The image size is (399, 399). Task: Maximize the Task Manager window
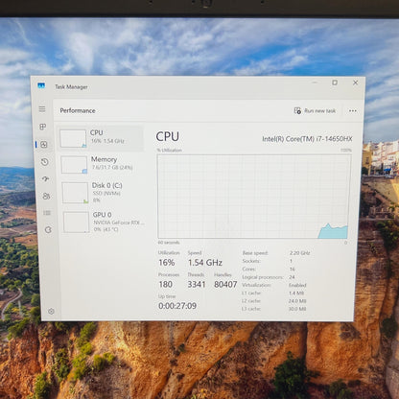(x=335, y=82)
